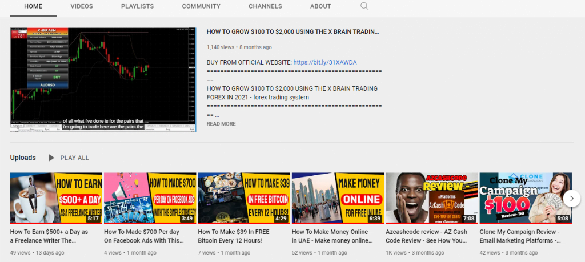Open the $39 Free Bitcoin video thumbnail
Screen dimensions: 585x262
244,198
